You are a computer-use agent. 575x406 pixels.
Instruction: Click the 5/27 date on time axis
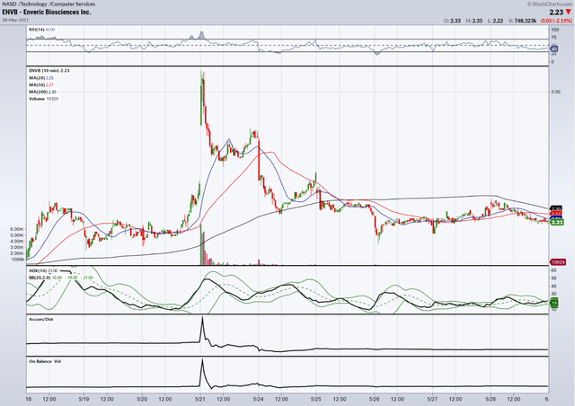coord(432,399)
